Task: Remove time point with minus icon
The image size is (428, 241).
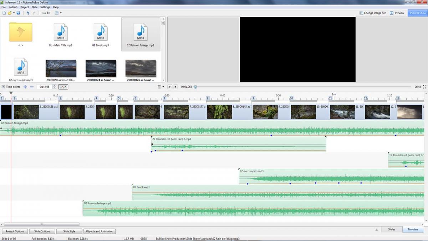Action: pos(32,87)
